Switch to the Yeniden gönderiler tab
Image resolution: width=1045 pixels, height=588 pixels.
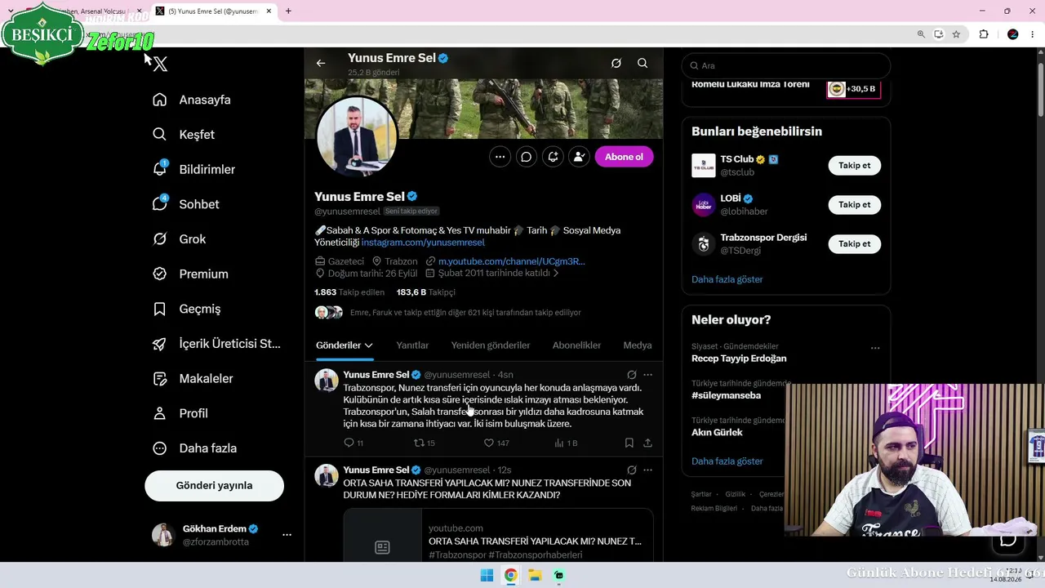coord(491,345)
